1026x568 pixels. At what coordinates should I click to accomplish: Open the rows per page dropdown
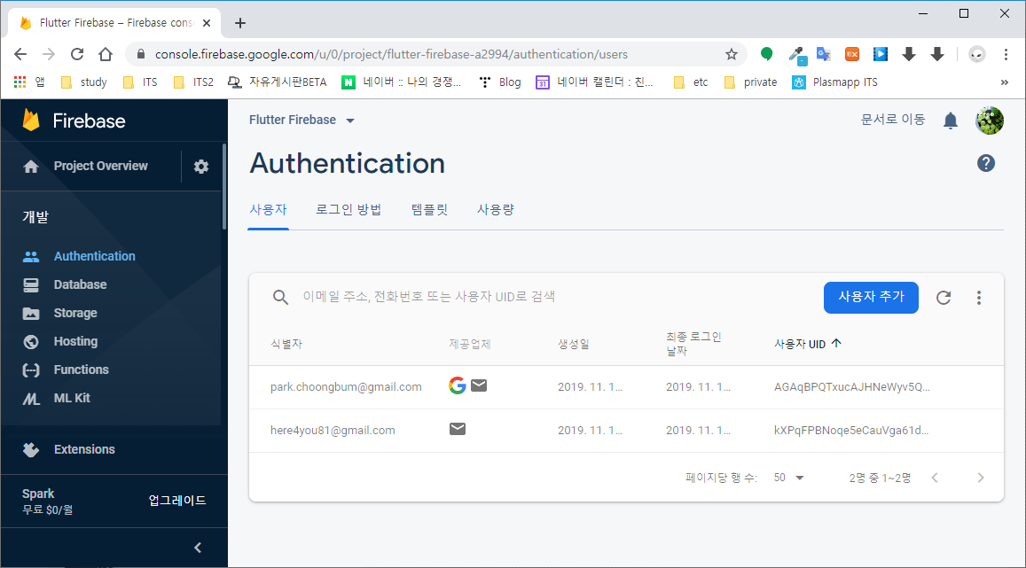tap(789, 478)
